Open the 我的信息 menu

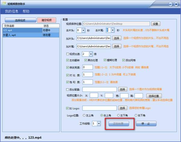(x=12, y=11)
